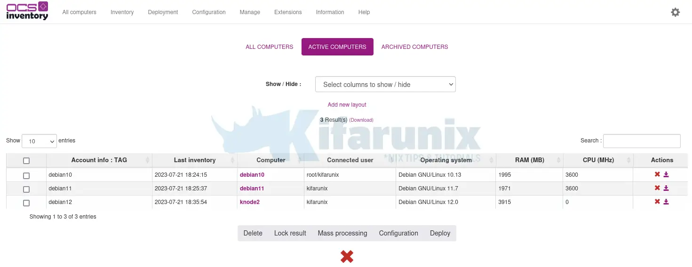Check the debian12 tag row checkbox
This screenshot has height=267, width=692.
[x=26, y=203]
